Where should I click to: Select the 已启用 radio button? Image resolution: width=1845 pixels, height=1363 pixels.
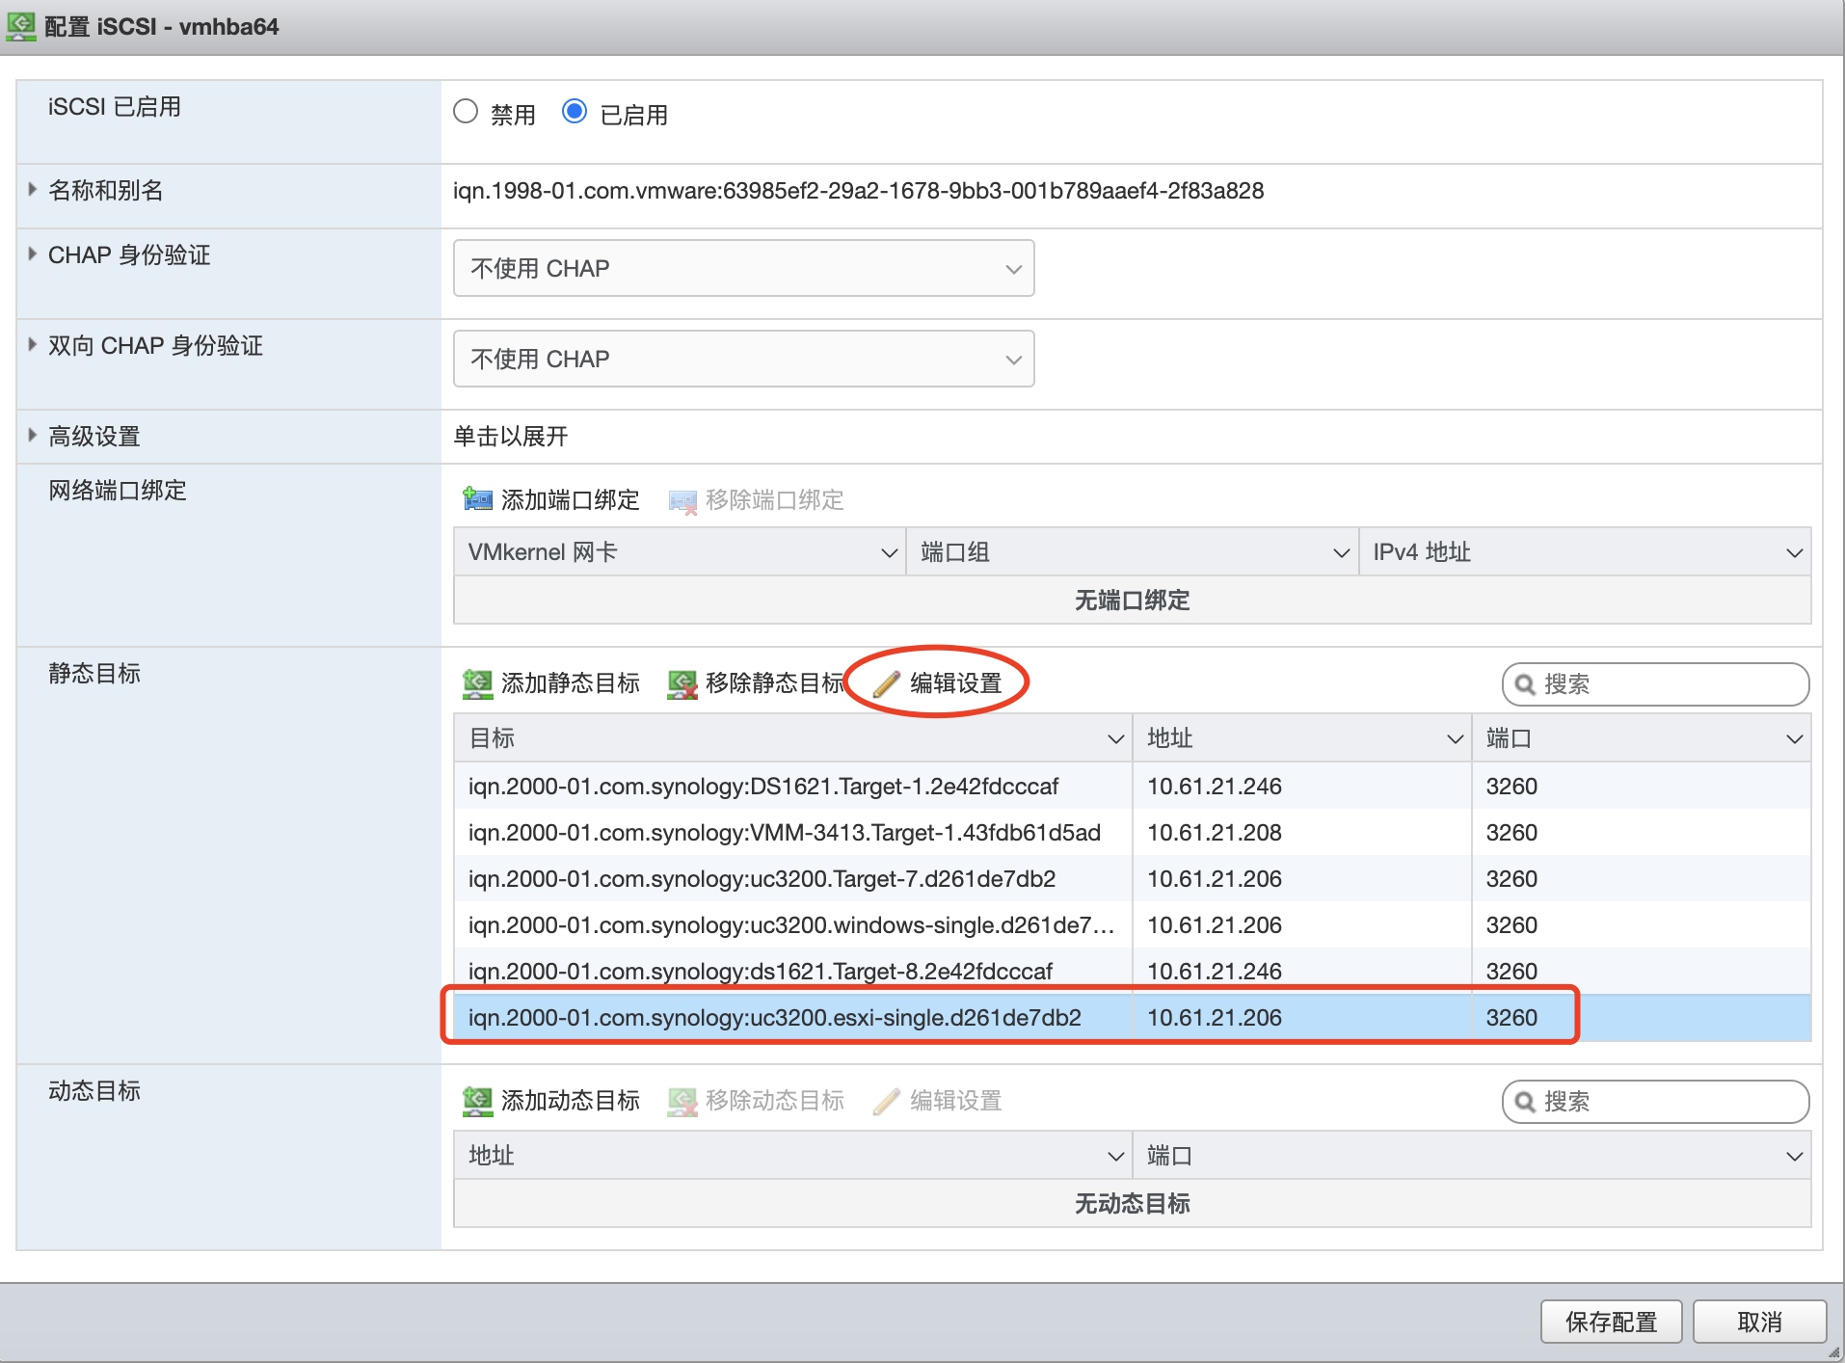coord(575,112)
